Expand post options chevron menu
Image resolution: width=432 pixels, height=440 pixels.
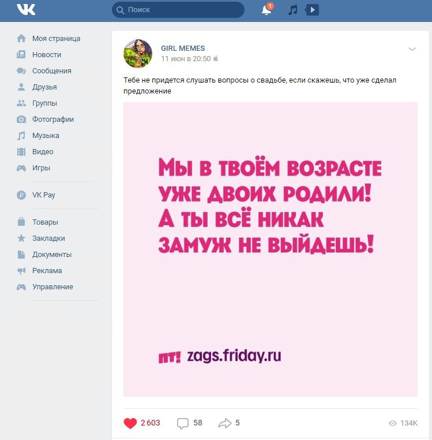[412, 49]
